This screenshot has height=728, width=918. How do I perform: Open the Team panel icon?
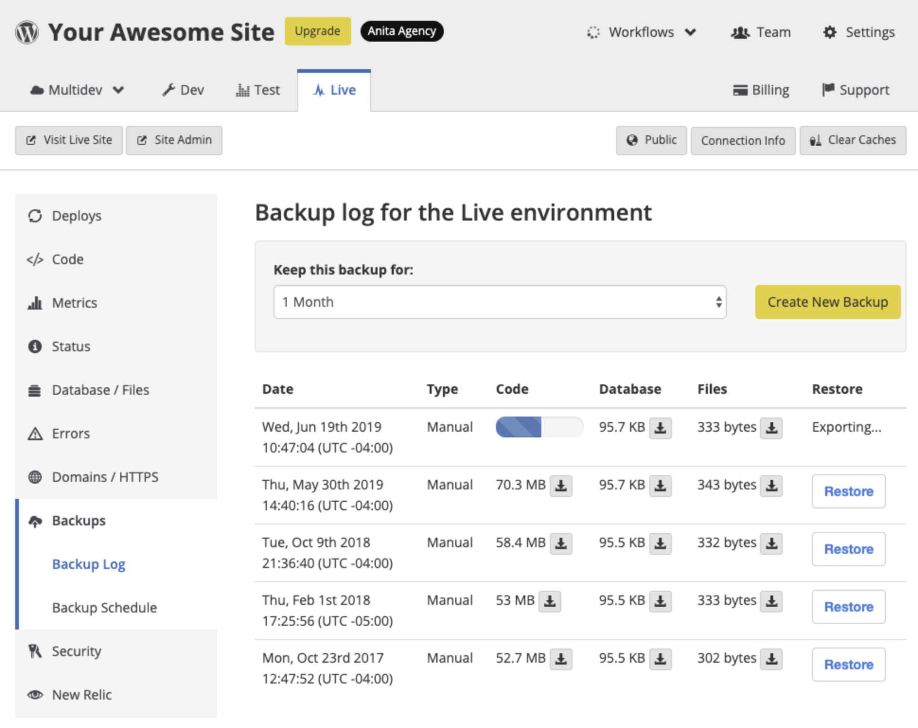point(741,32)
